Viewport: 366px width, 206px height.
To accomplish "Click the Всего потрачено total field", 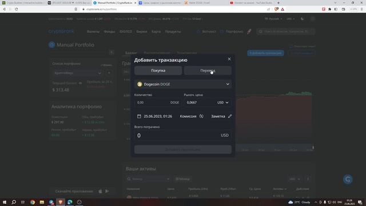I will coord(183,136).
